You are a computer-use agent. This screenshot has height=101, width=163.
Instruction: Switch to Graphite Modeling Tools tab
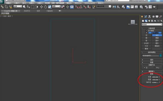[x=11, y=11]
